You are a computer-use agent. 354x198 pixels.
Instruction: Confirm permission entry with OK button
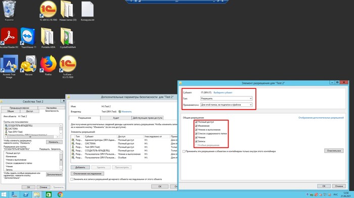coord(324,186)
